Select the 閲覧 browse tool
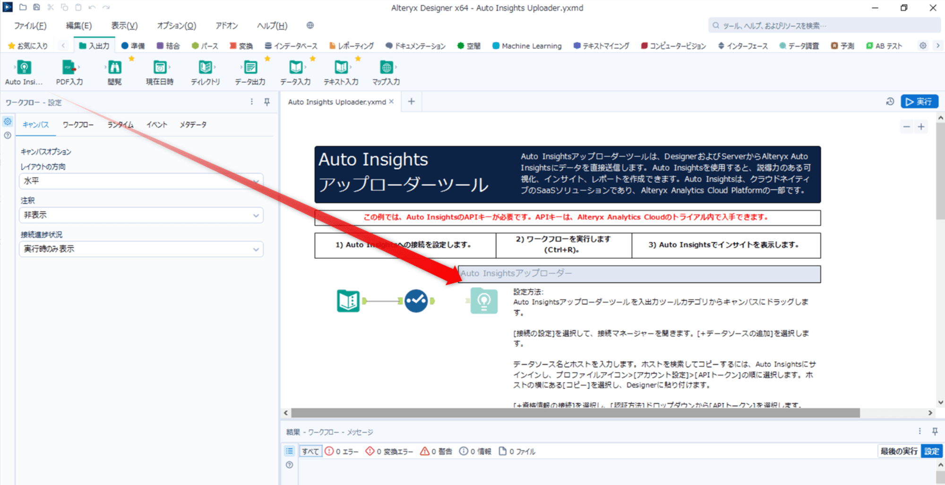Image resolution: width=945 pixels, height=485 pixels. click(114, 72)
